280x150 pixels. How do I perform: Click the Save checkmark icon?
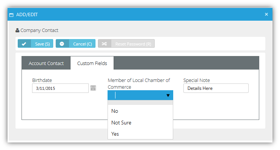24,44
